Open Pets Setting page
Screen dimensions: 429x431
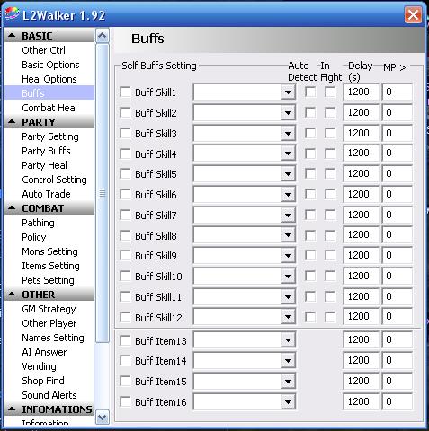click(48, 280)
